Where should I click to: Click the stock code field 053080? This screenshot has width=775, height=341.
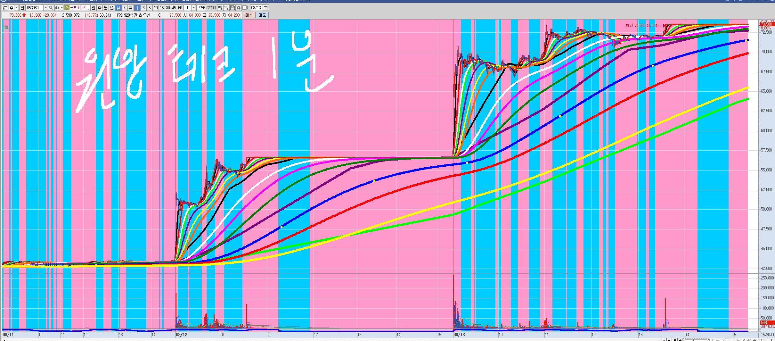coord(35,8)
